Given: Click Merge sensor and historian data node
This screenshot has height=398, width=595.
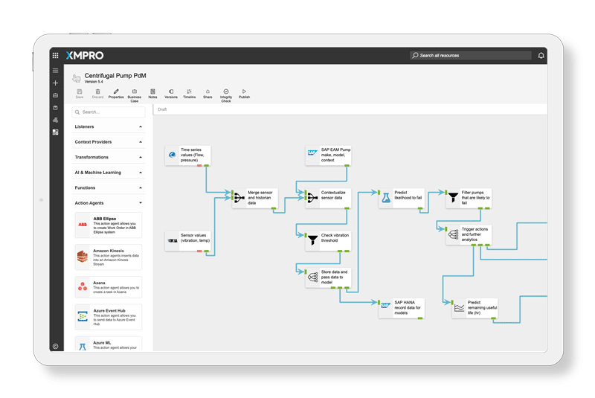Looking at the screenshot, I should [255, 198].
